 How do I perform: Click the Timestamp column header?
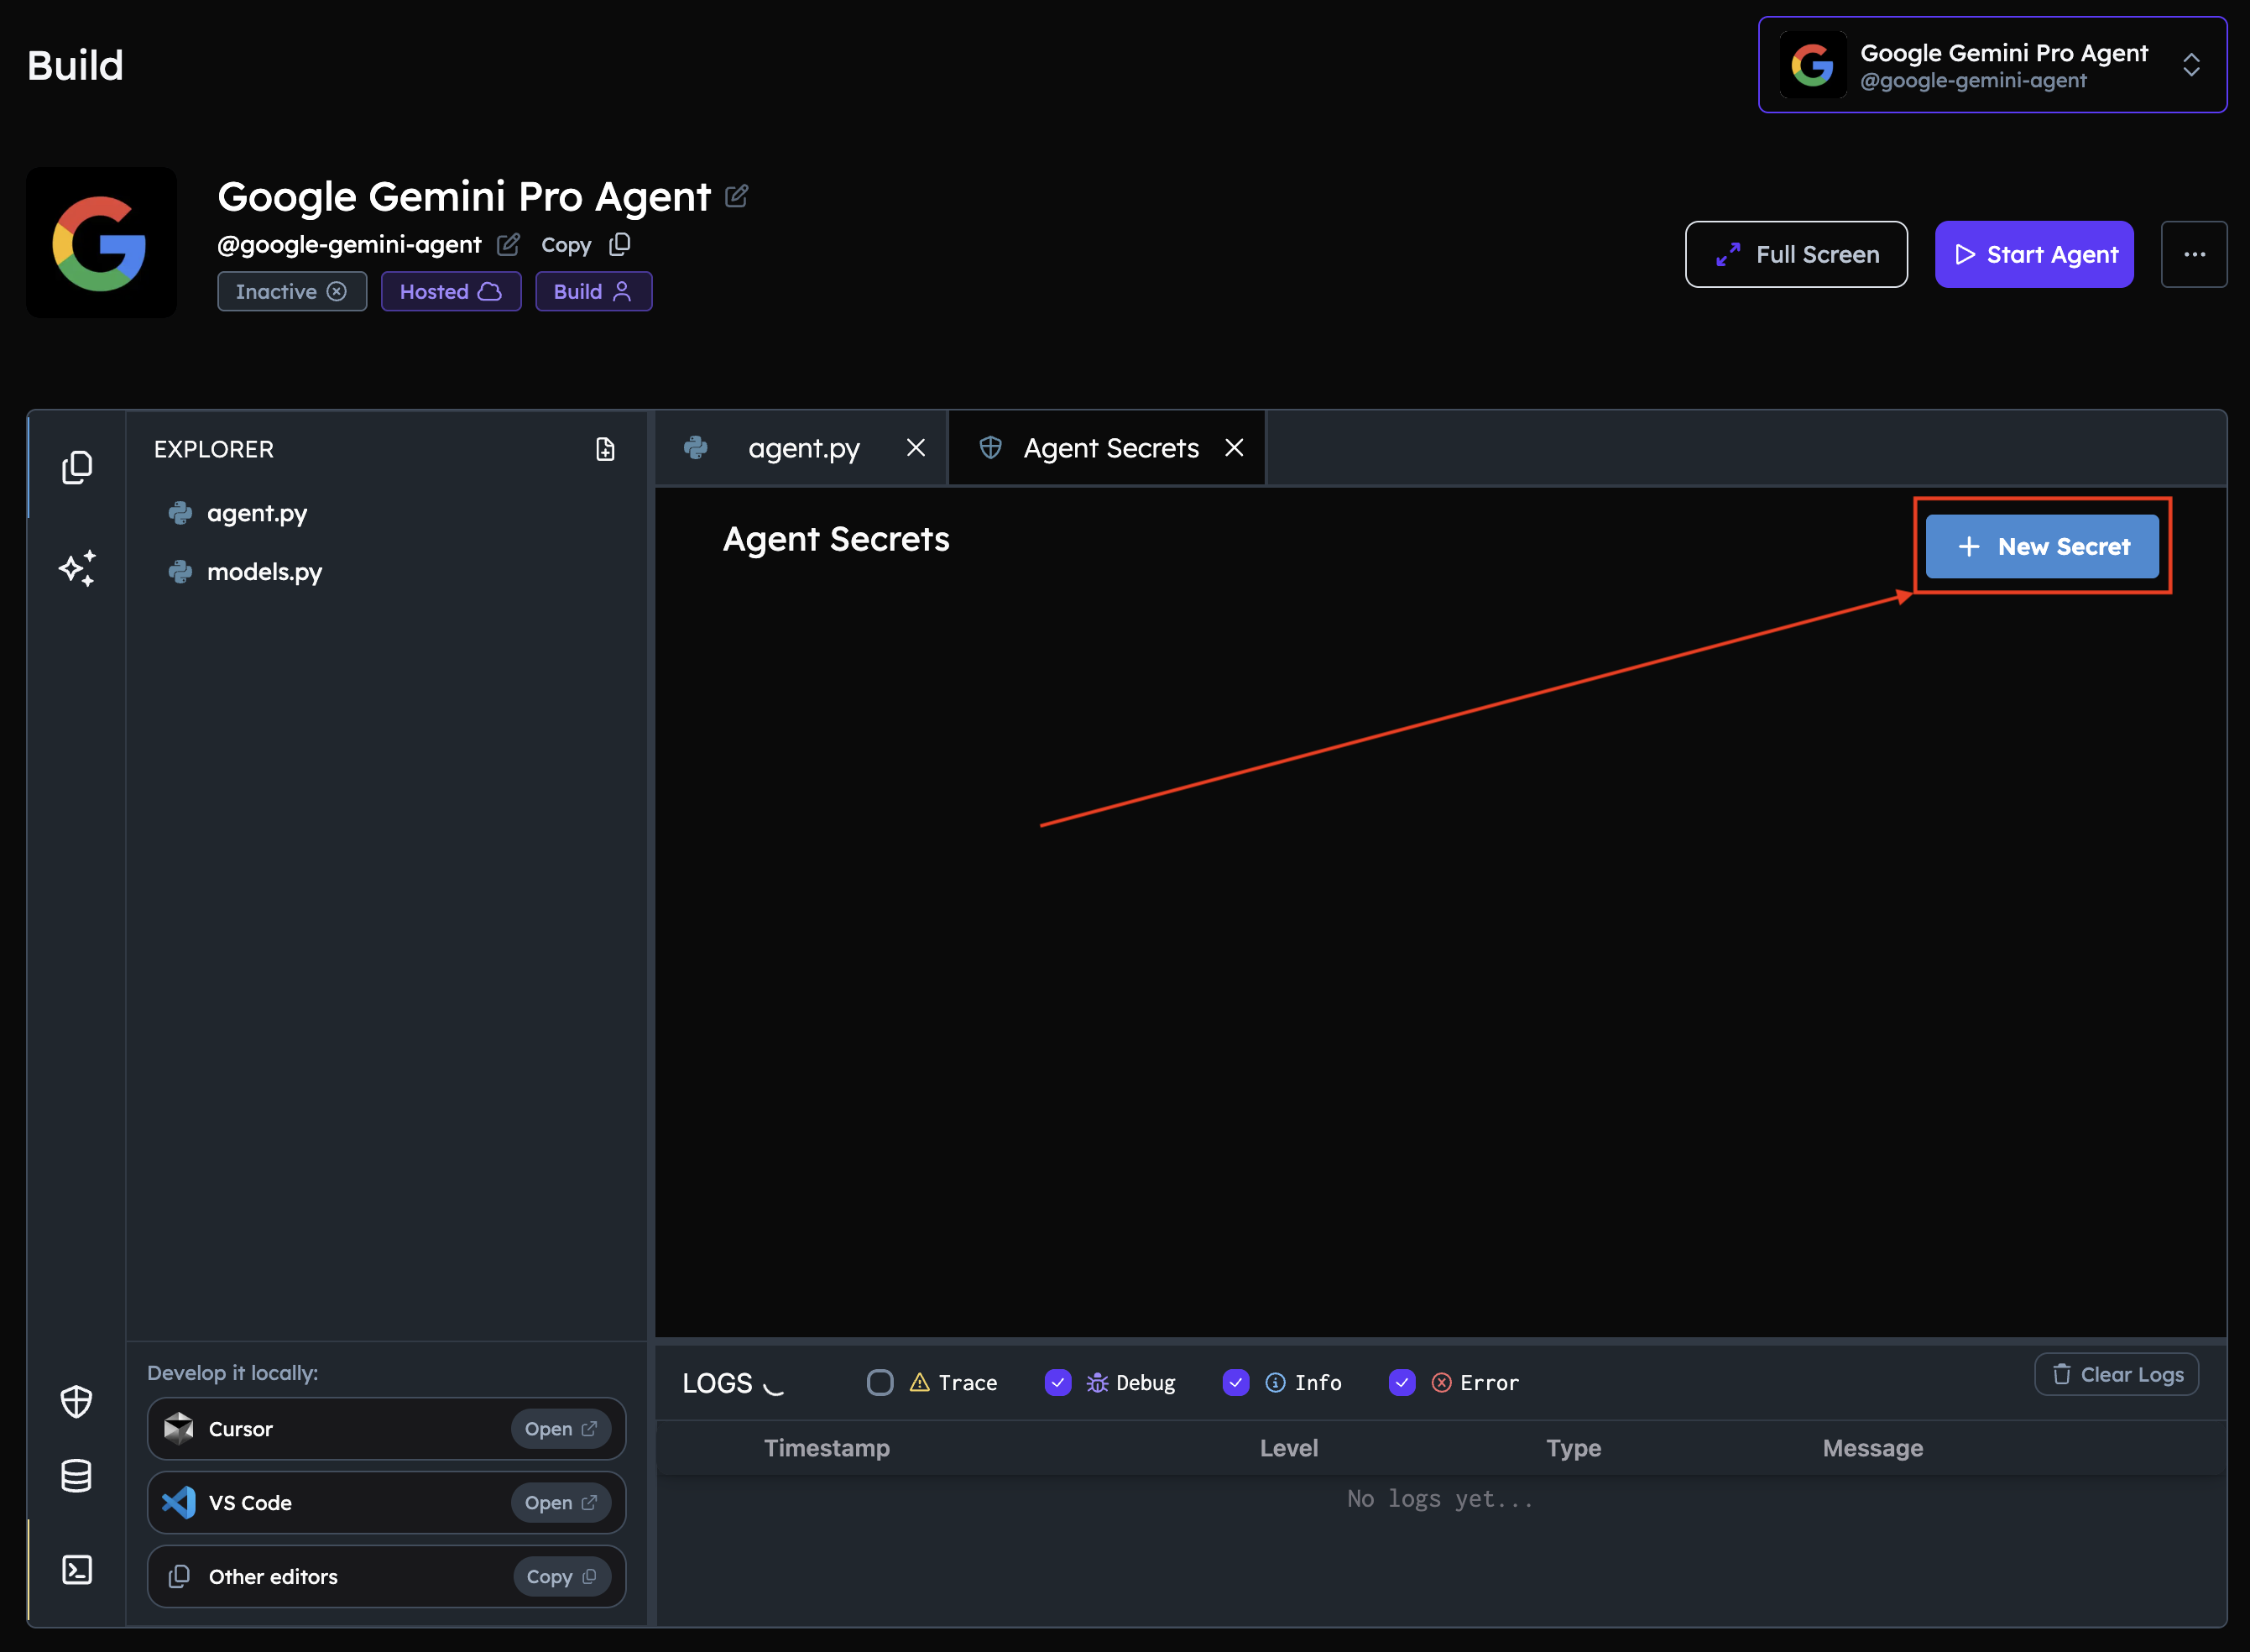click(x=827, y=1448)
